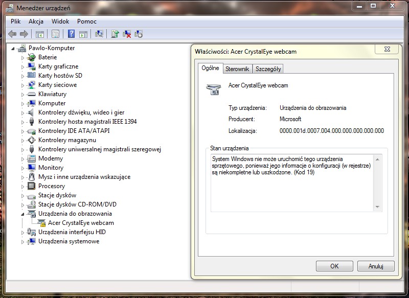The height and width of the screenshot is (298, 409).
Task: Expand the Modemy category
Action: pos(22,159)
